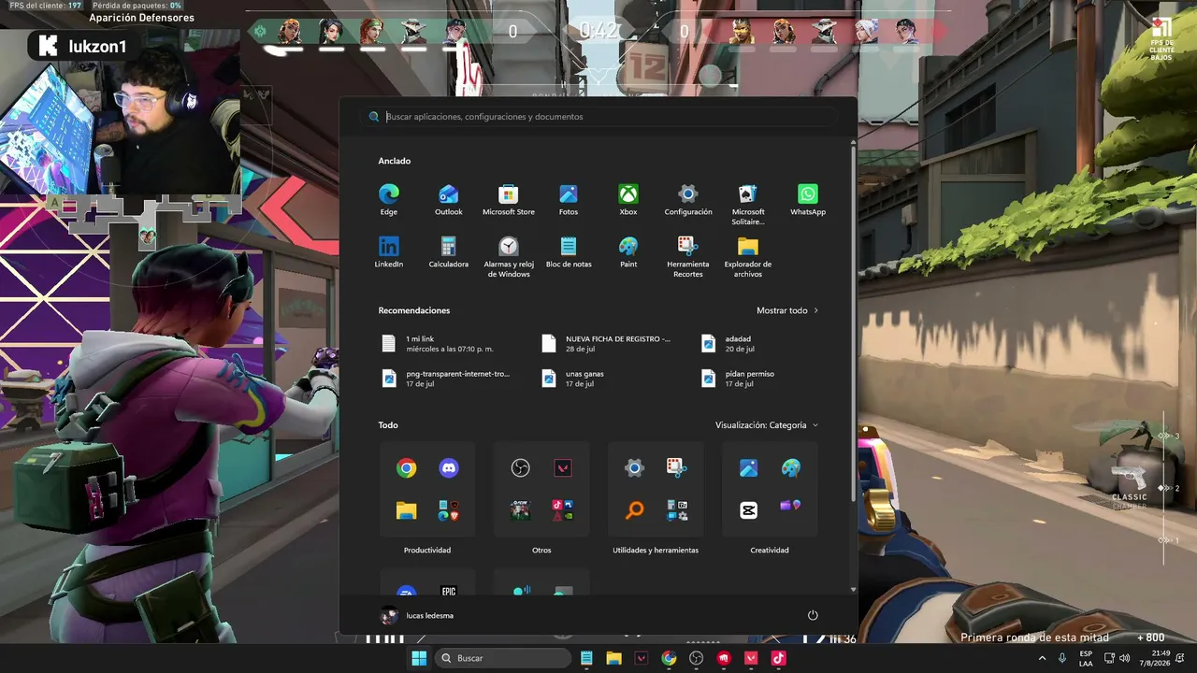The width and height of the screenshot is (1197, 673).
Task: Open Herramienta Recortes
Action: (x=688, y=256)
